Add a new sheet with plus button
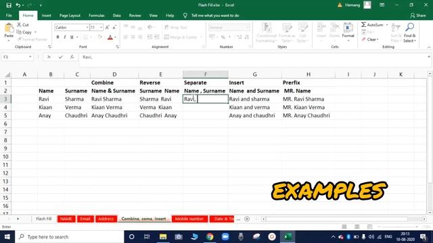The image size is (433, 243). pyautogui.click(x=247, y=219)
